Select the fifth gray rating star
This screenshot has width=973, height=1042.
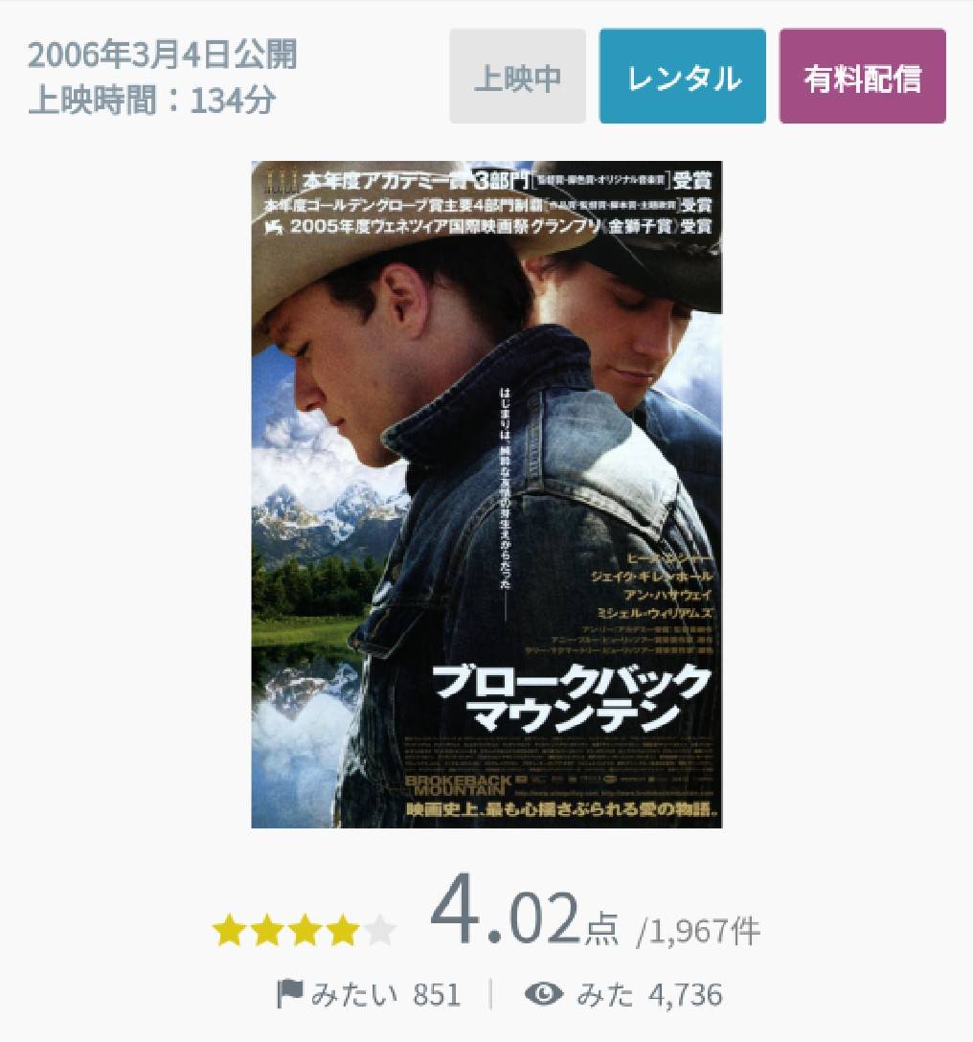coord(380,930)
